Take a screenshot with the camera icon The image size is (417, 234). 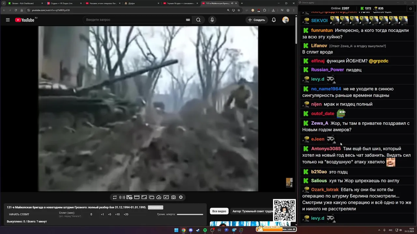tap(174, 197)
